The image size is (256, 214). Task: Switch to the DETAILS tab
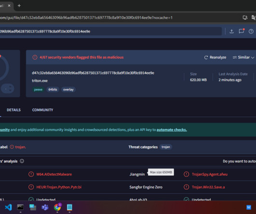tap(14, 110)
